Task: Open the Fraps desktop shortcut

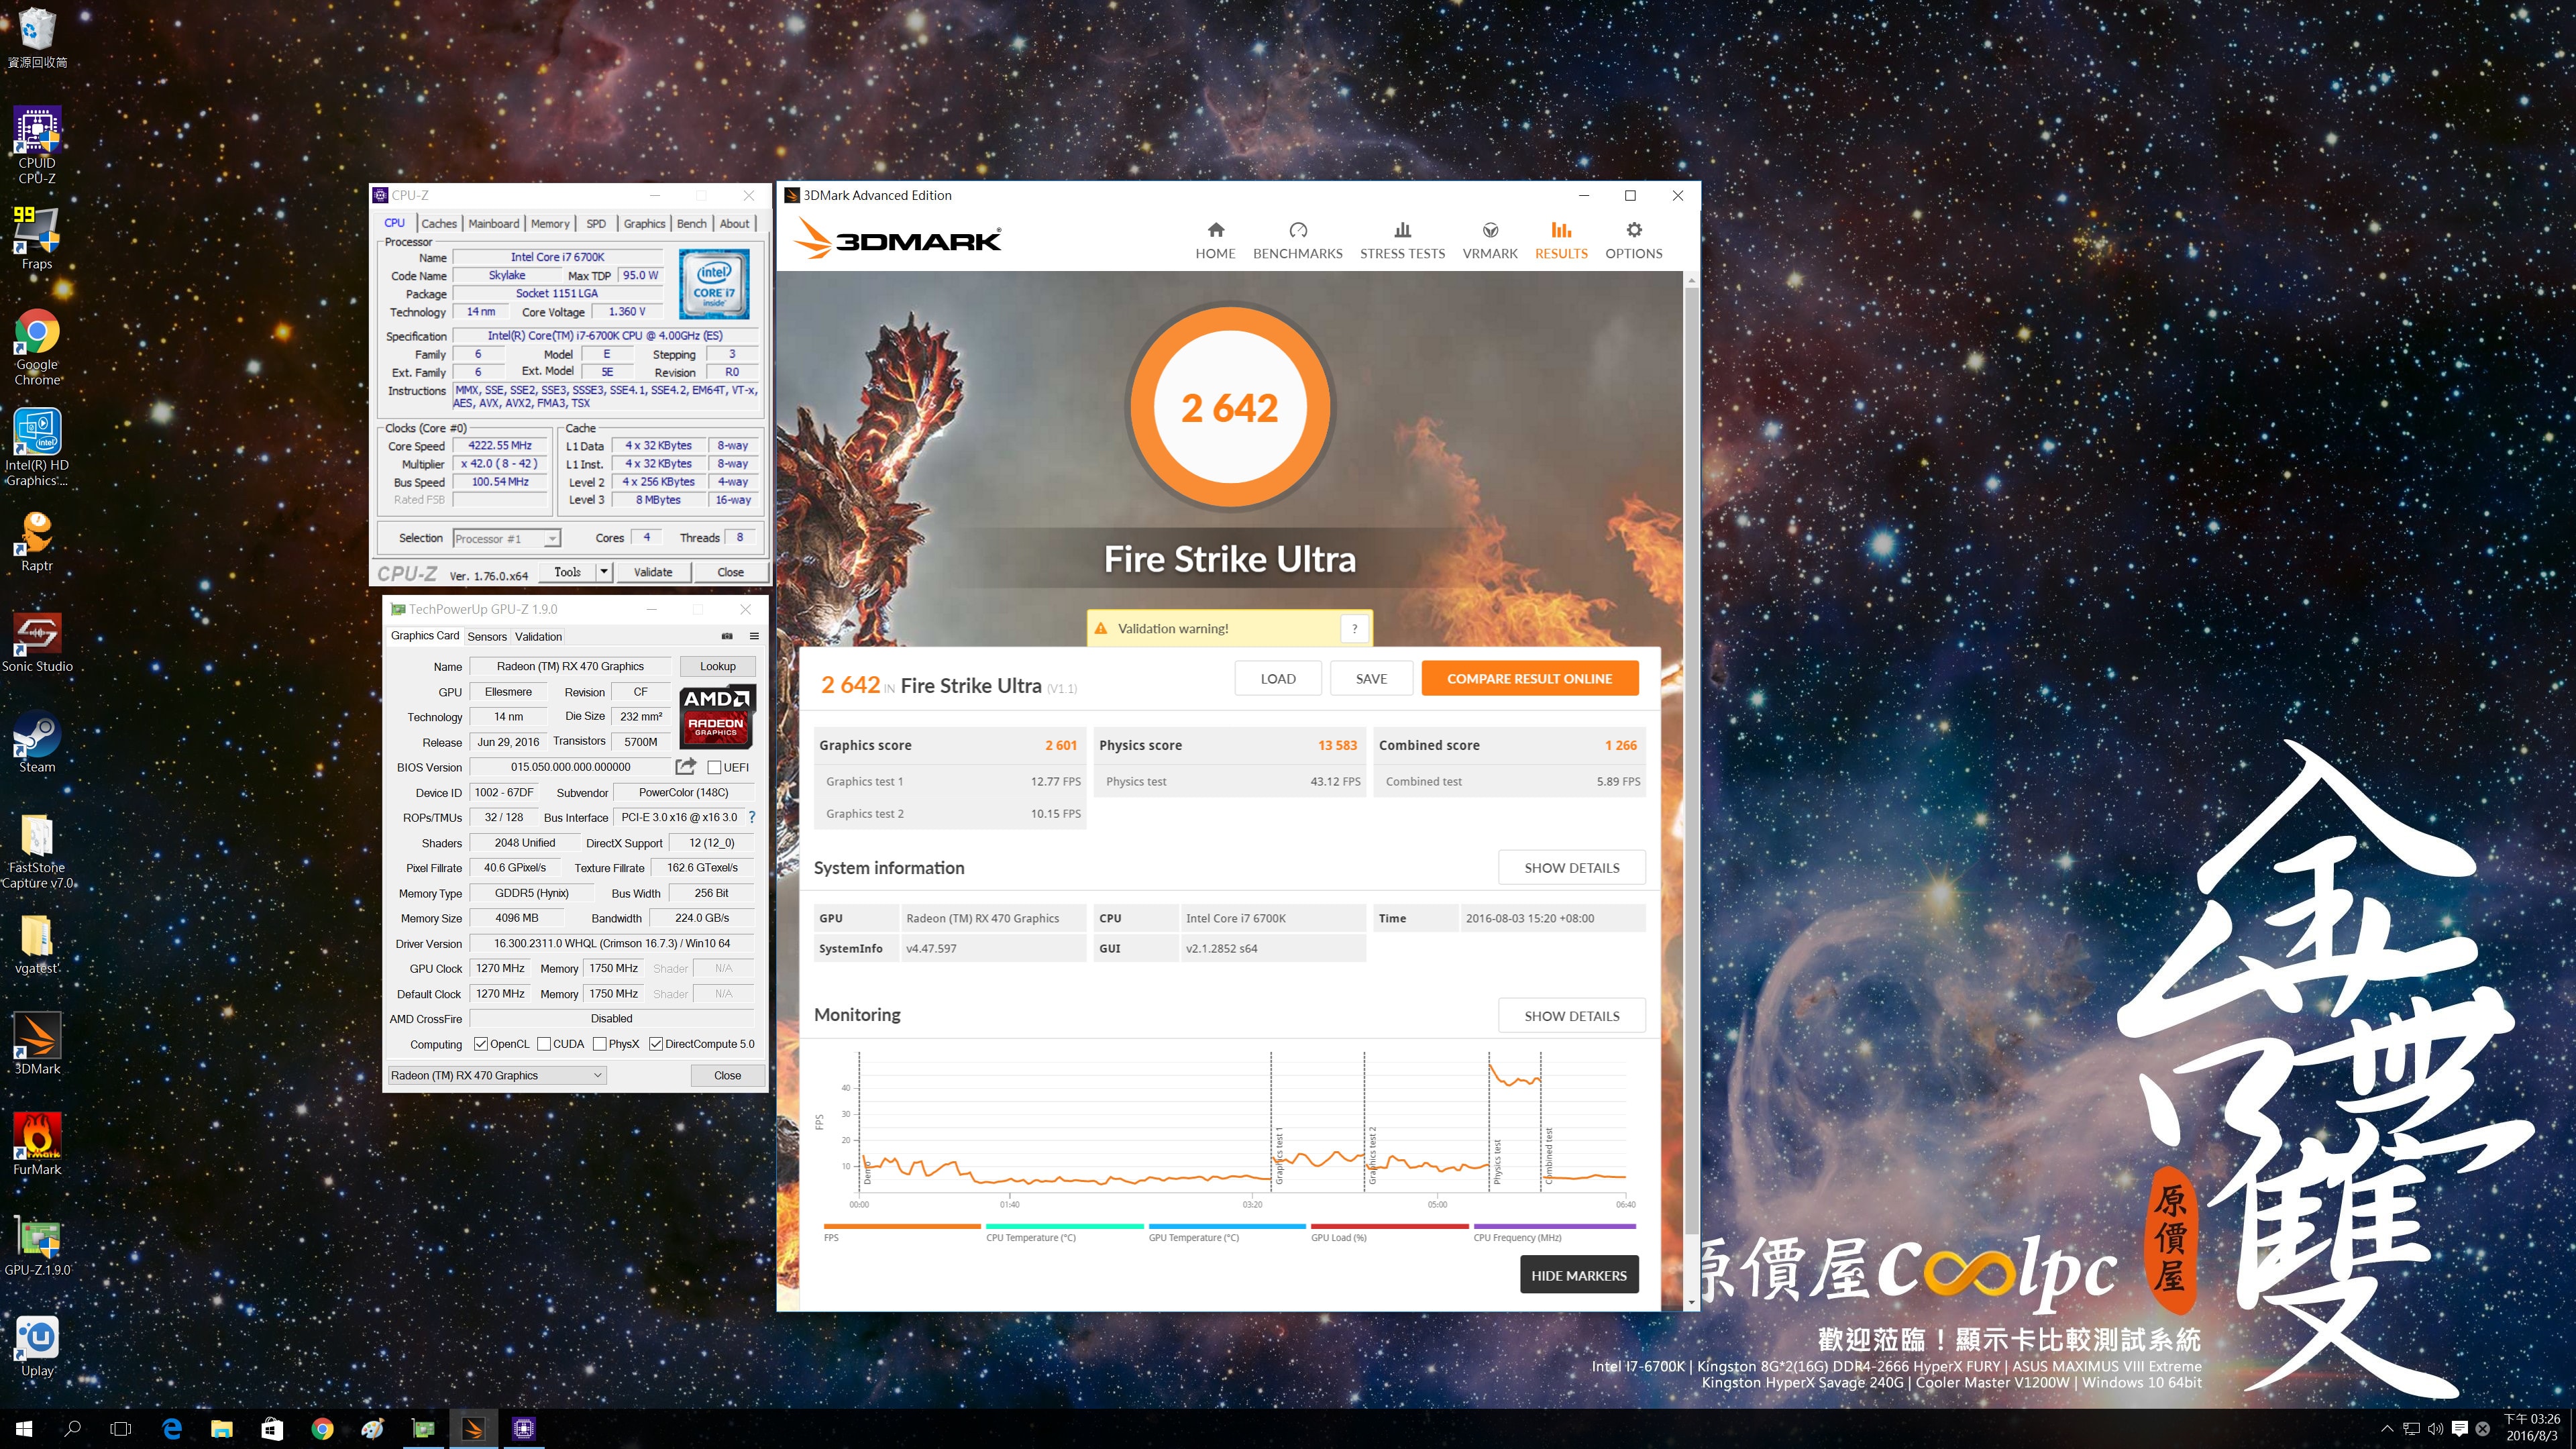Action: click(x=37, y=238)
